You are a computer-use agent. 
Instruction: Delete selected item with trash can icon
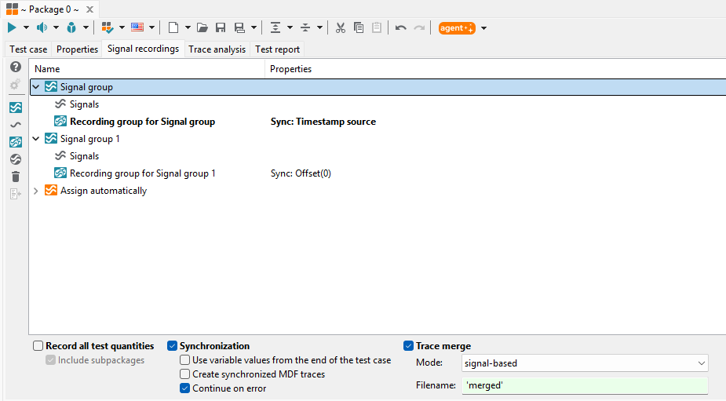(x=15, y=177)
